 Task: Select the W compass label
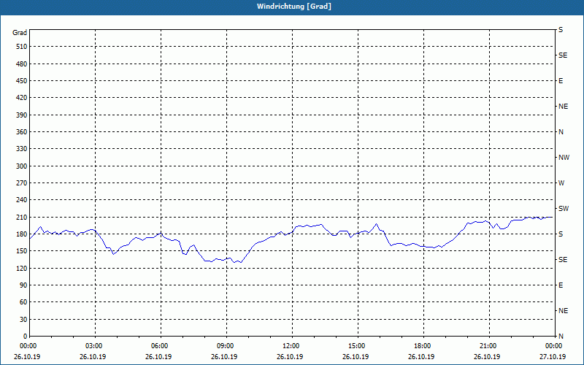tap(561, 183)
